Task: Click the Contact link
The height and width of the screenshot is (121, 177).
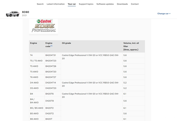Action: point(135,4)
